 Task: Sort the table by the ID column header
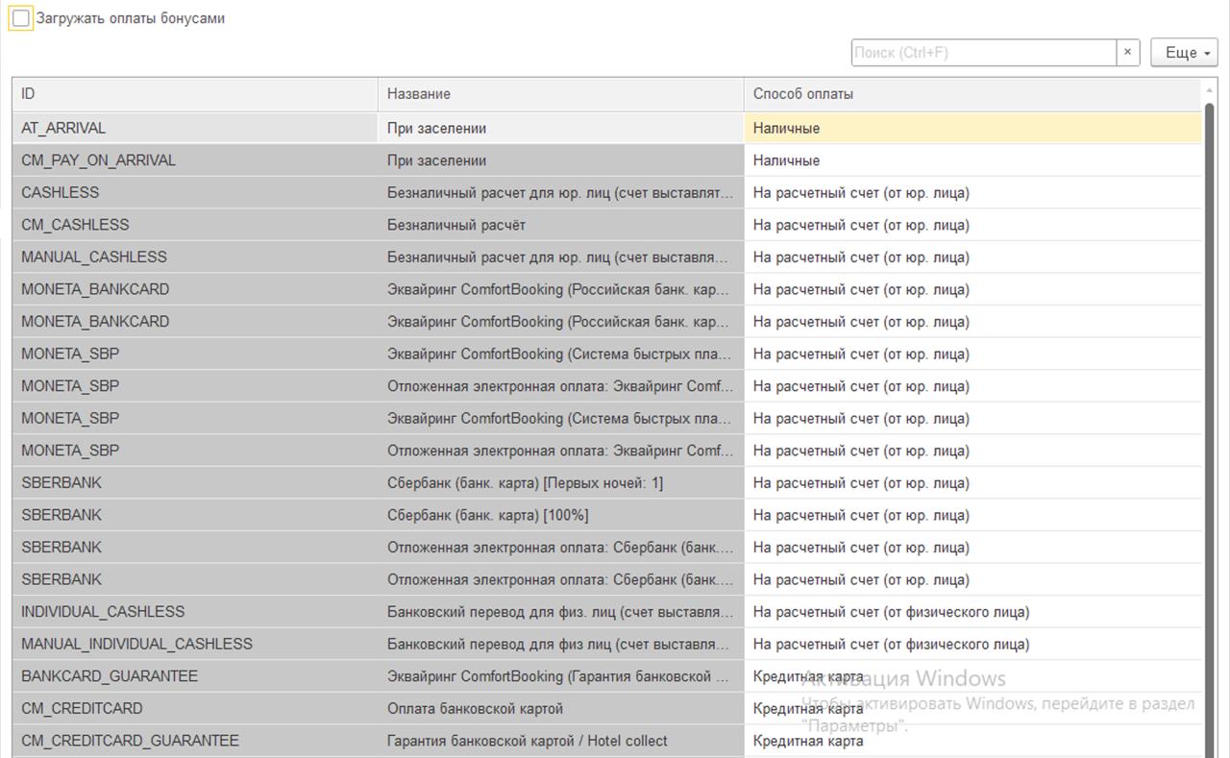[192, 94]
